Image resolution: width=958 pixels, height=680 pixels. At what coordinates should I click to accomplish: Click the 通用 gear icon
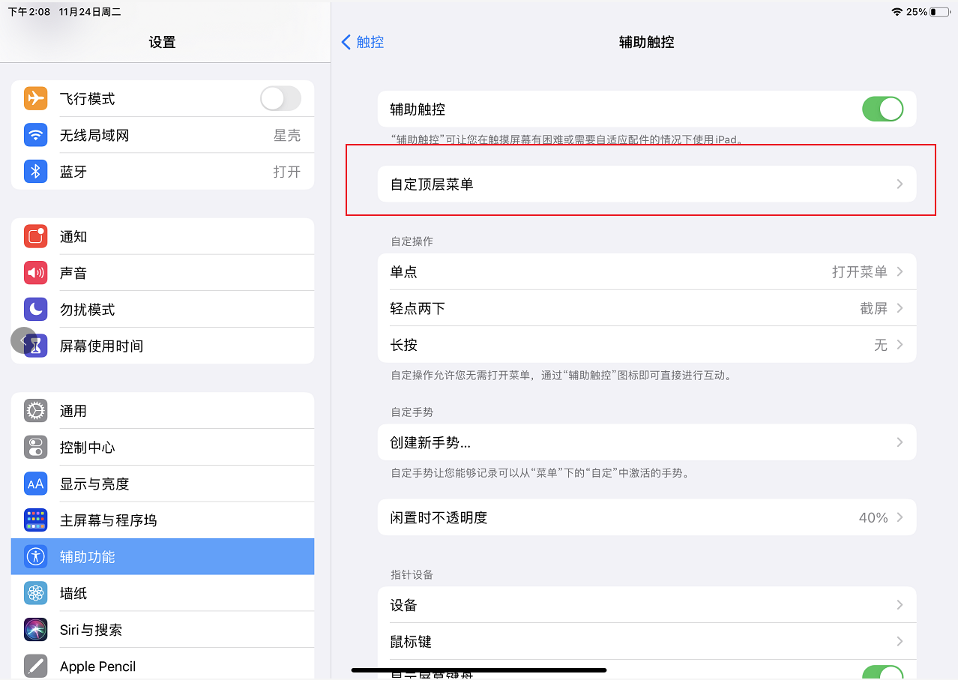click(35, 410)
